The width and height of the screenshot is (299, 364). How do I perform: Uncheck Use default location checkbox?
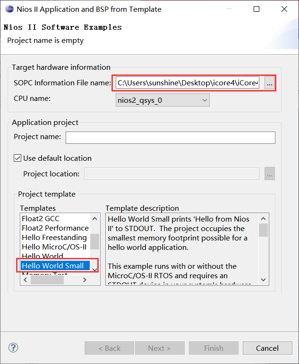click(17, 158)
